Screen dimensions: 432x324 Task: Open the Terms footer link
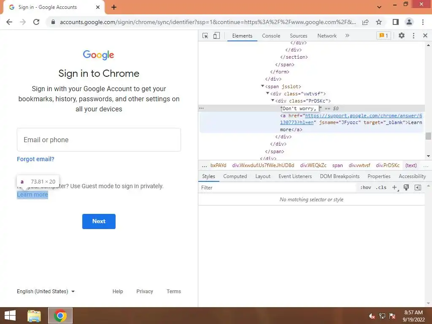point(173,291)
